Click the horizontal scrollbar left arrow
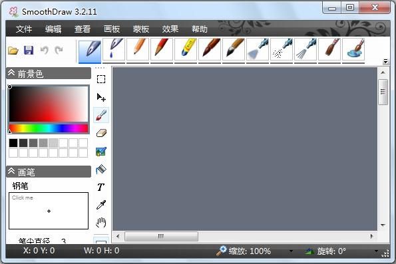 (118, 237)
